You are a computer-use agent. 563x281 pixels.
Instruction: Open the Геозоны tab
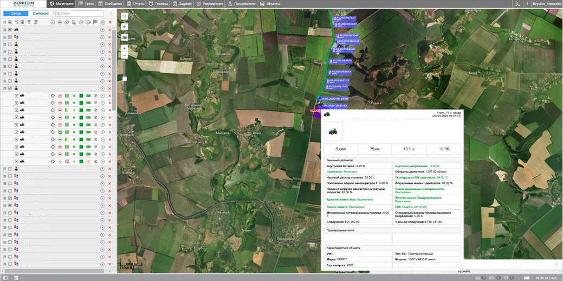tap(158, 4)
